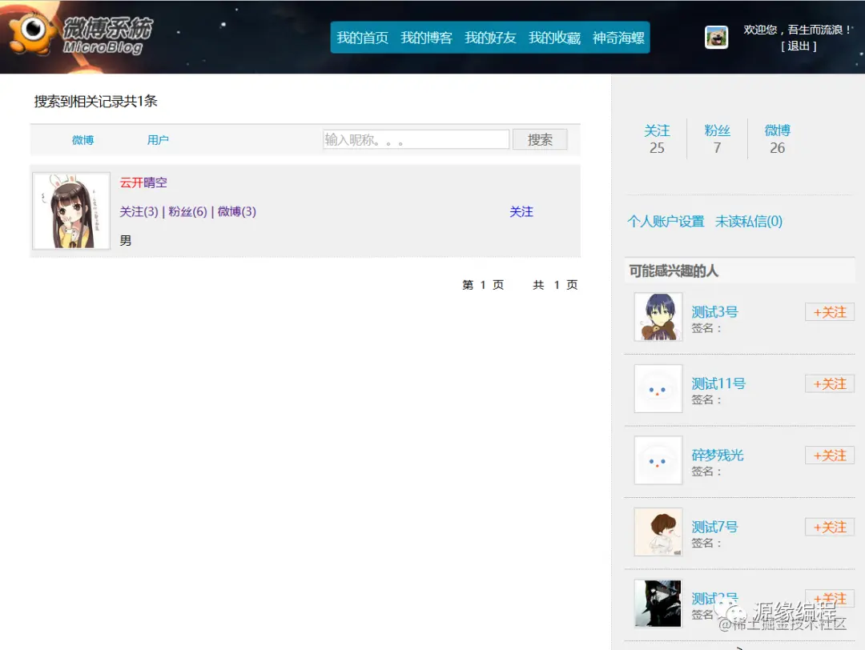View 云开晴空's 关注(3) list
865x650 pixels.
(x=139, y=211)
